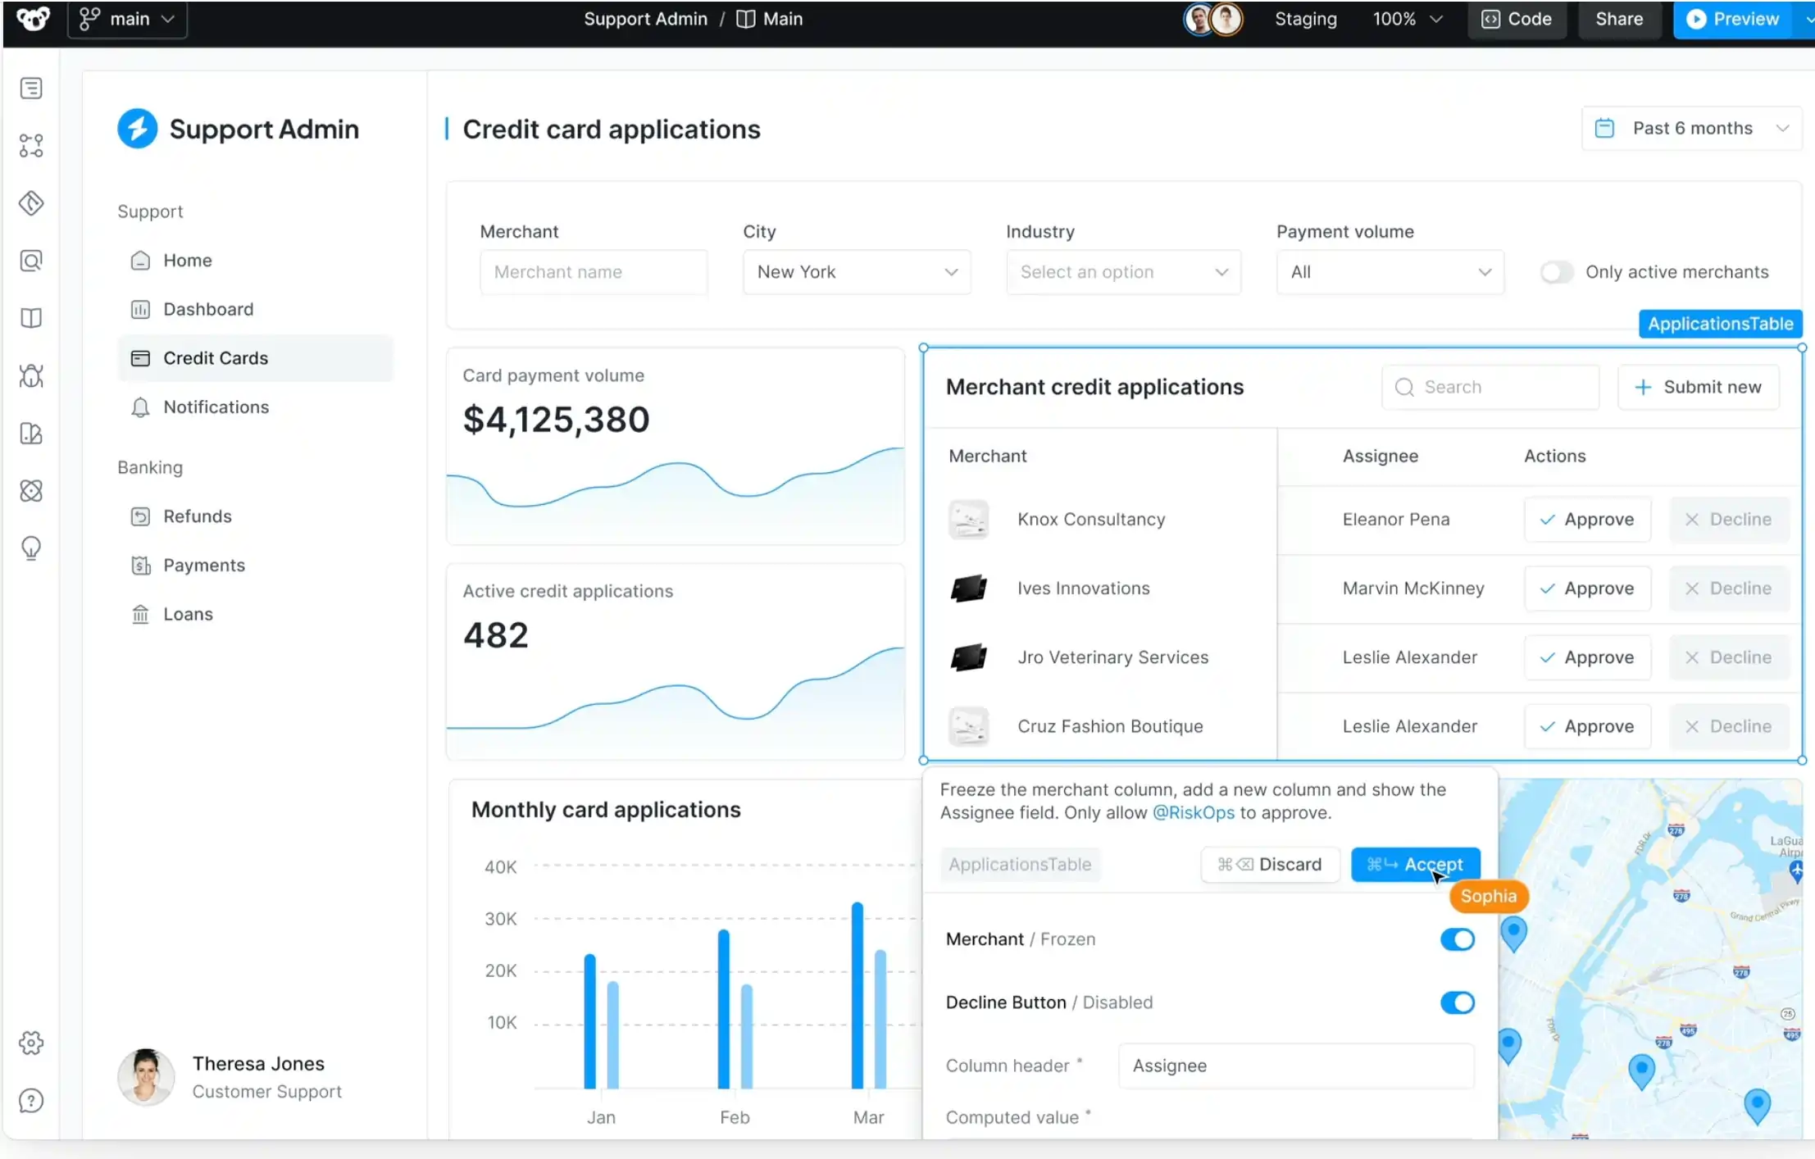Click the Share button
Viewport: 1815px width, 1159px height.
click(1619, 19)
